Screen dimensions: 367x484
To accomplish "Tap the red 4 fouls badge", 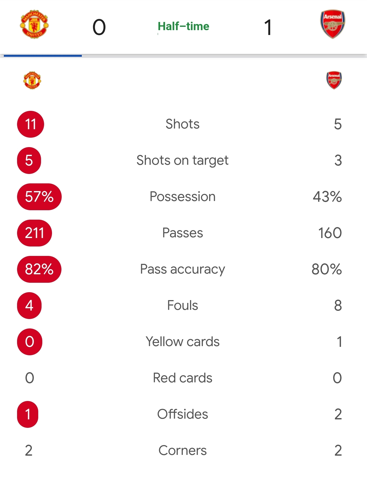I will click(29, 305).
